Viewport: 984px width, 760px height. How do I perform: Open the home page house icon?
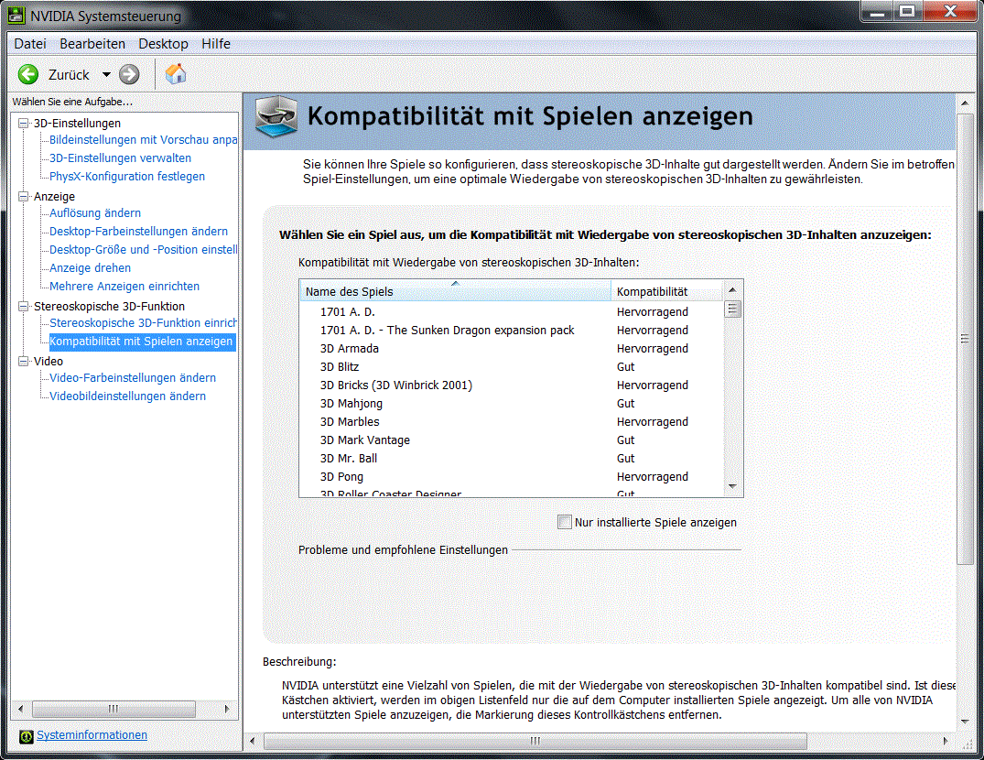[176, 74]
